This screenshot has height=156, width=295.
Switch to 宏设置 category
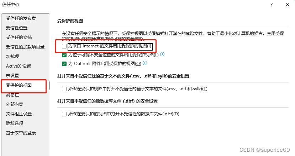click(12, 76)
